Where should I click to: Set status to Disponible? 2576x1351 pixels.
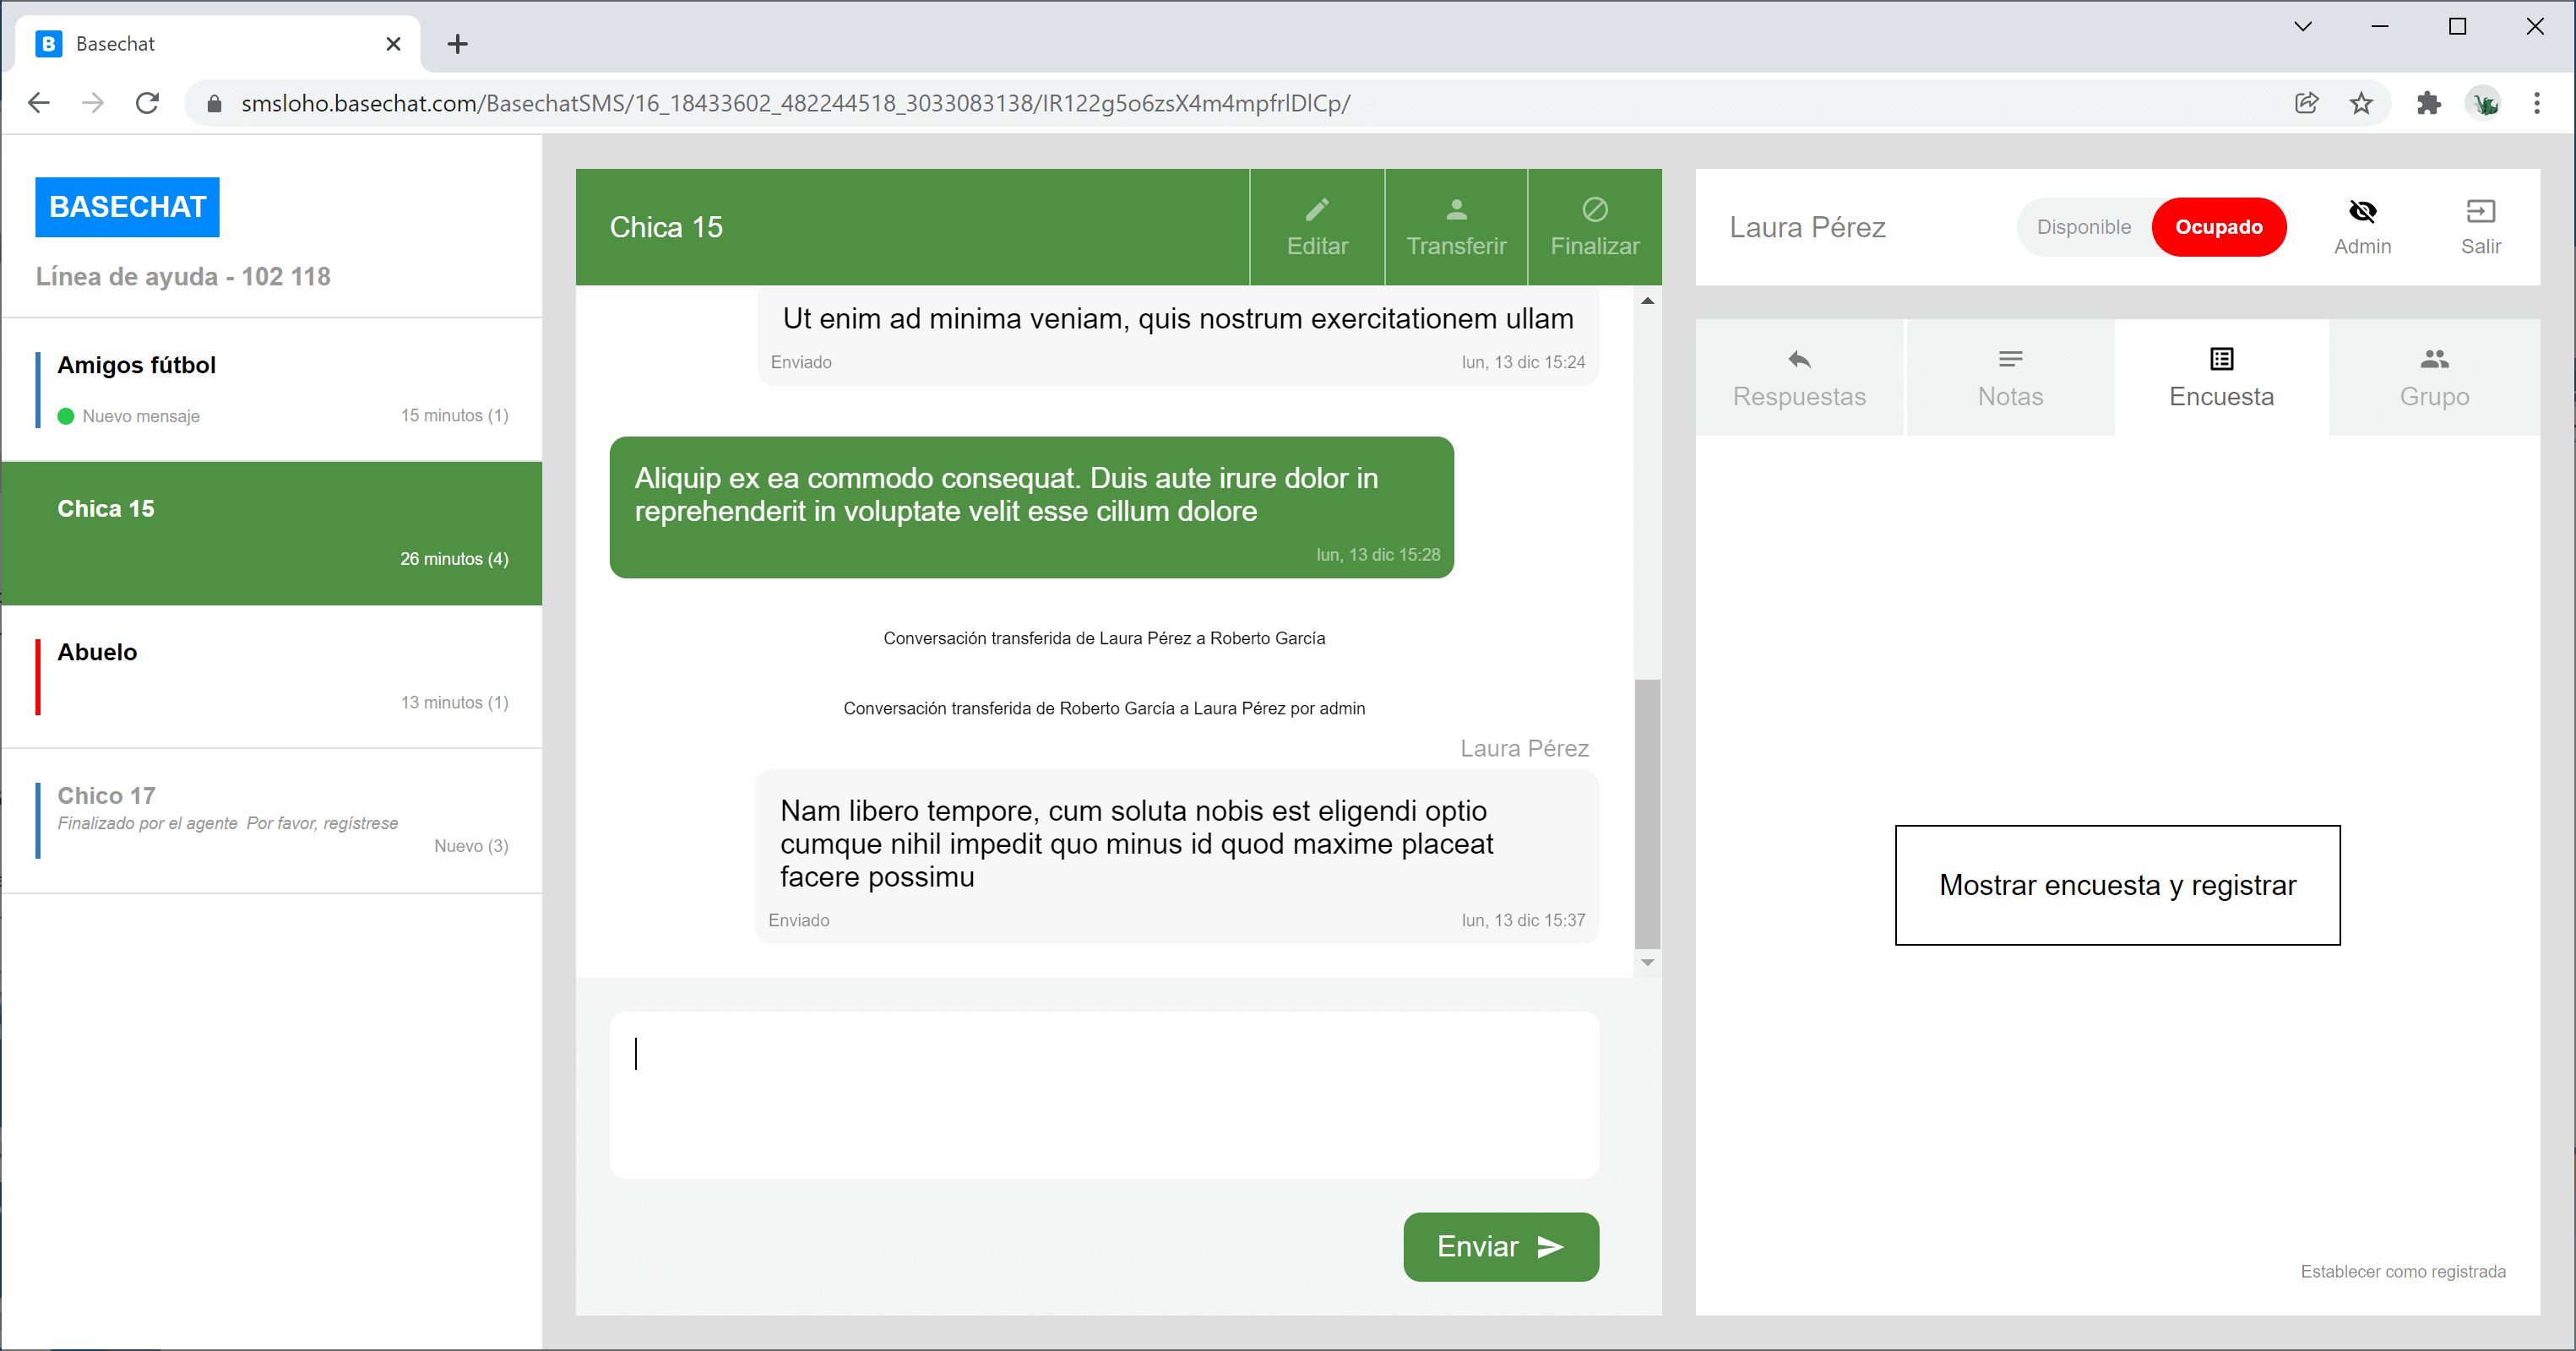tap(2083, 227)
